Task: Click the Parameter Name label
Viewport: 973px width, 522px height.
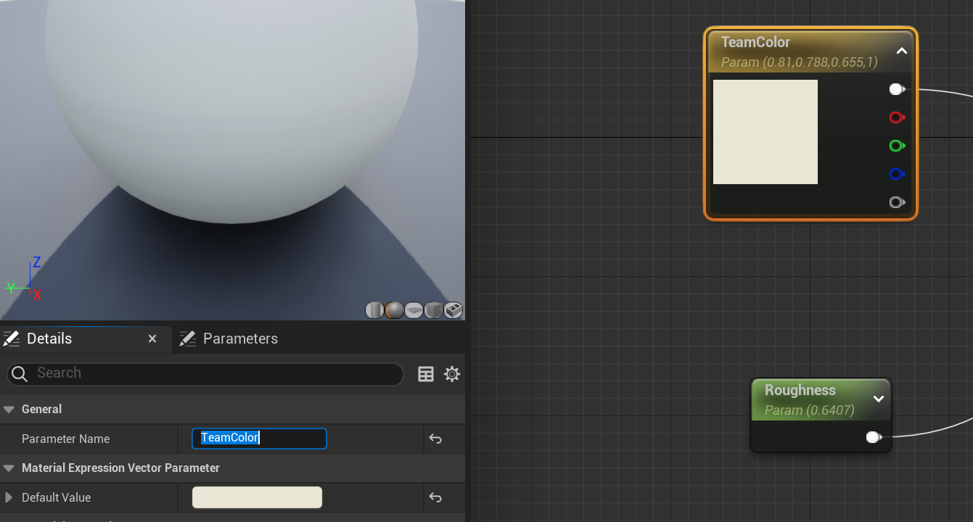Action: pyautogui.click(x=65, y=439)
